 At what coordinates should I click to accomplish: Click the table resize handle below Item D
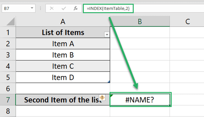109,82
